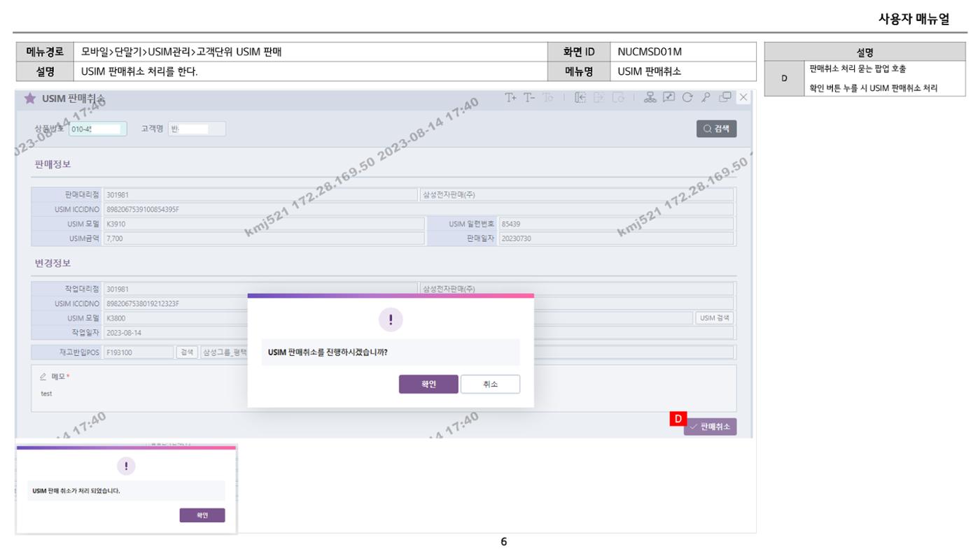Click the favorite star next to USIM 판매취소 title
Screen dimensions: 980x551
click(x=30, y=99)
